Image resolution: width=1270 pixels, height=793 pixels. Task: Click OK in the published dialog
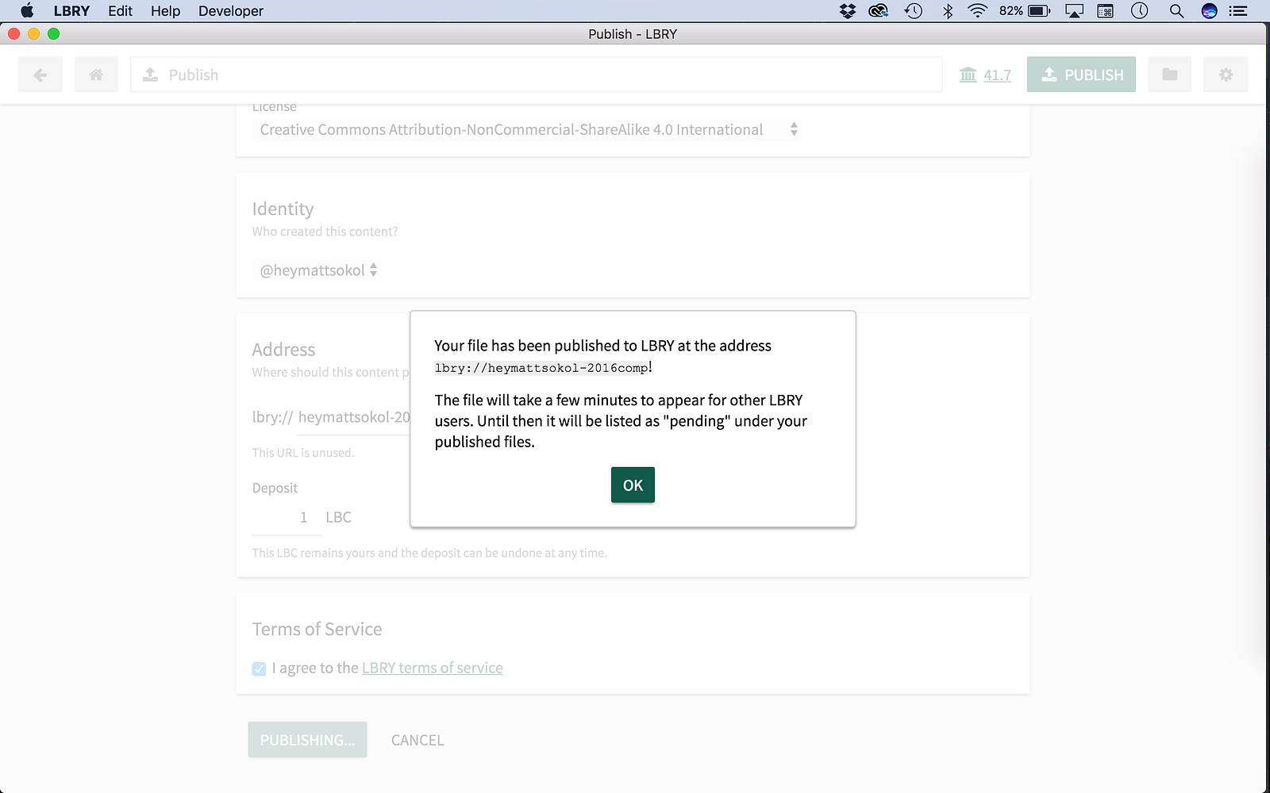click(x=633, y=485)
